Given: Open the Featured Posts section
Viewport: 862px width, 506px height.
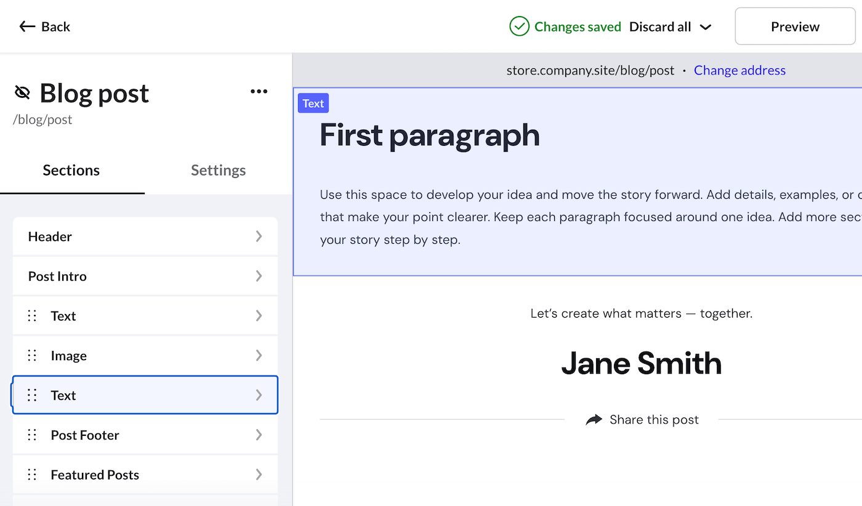Looking at the screenshot, I should tap(145, 475).
